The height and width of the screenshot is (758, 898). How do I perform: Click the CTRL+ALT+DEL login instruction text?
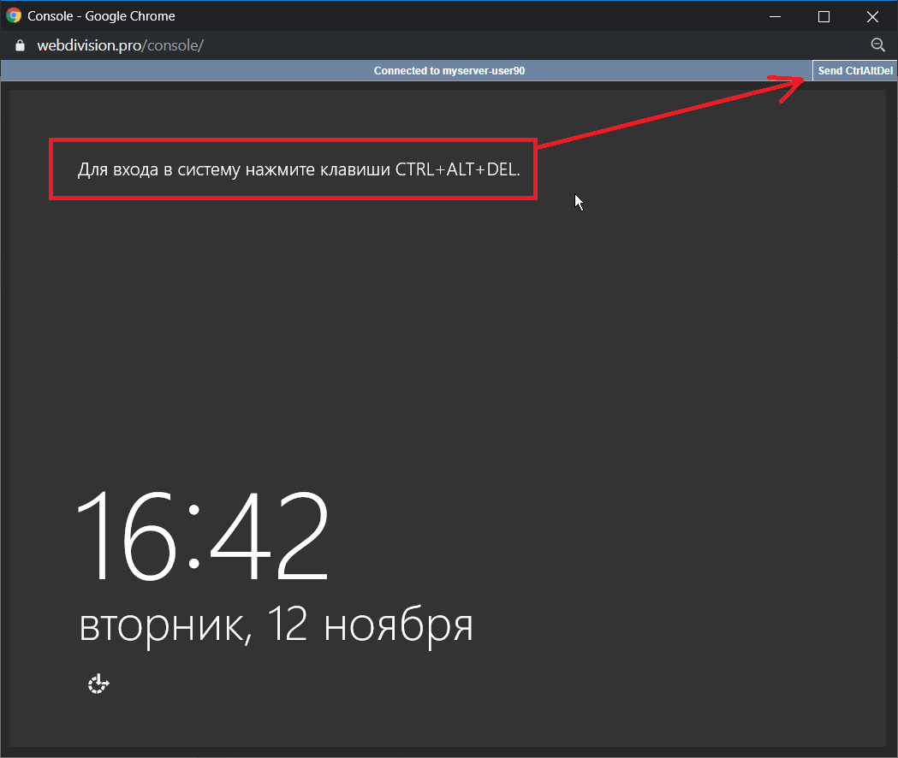coord(299,169)
